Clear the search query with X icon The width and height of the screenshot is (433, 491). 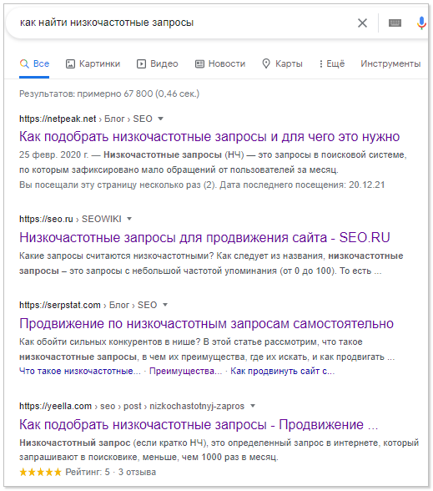click(362, 23)
